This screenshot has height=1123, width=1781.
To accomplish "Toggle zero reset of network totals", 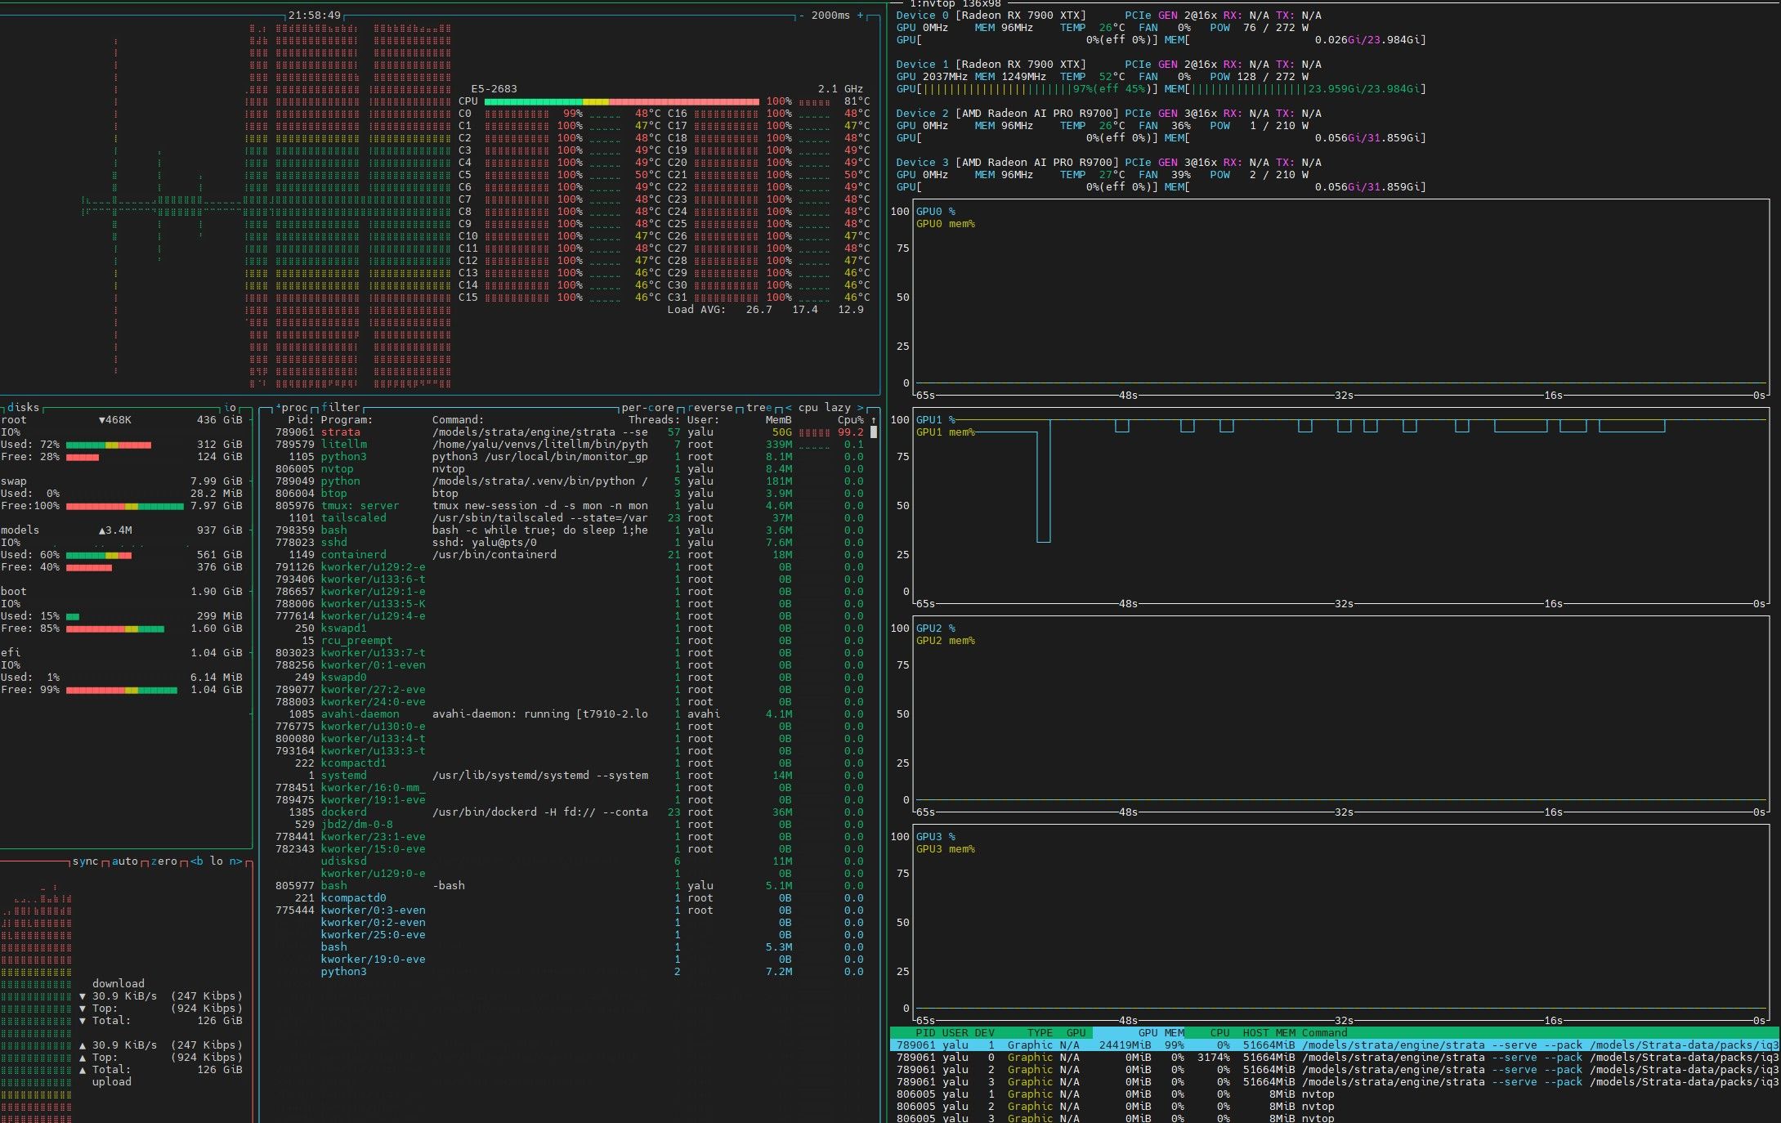I will [164, 861].
